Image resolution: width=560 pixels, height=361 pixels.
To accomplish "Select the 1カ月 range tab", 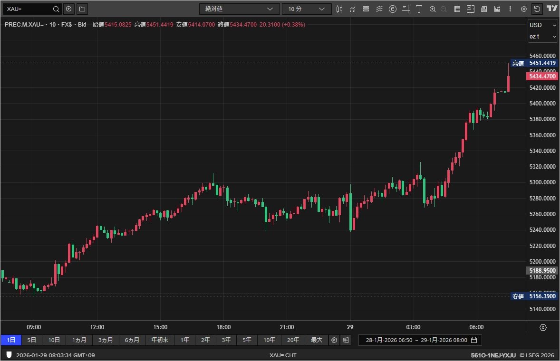I will click(79, 340).
